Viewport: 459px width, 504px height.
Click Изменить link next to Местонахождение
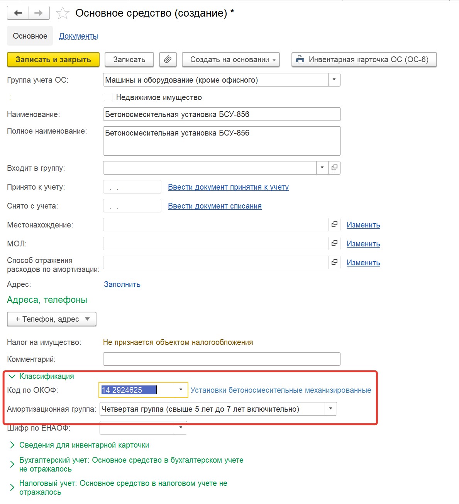pyautogui.click(x=363, y=225)
